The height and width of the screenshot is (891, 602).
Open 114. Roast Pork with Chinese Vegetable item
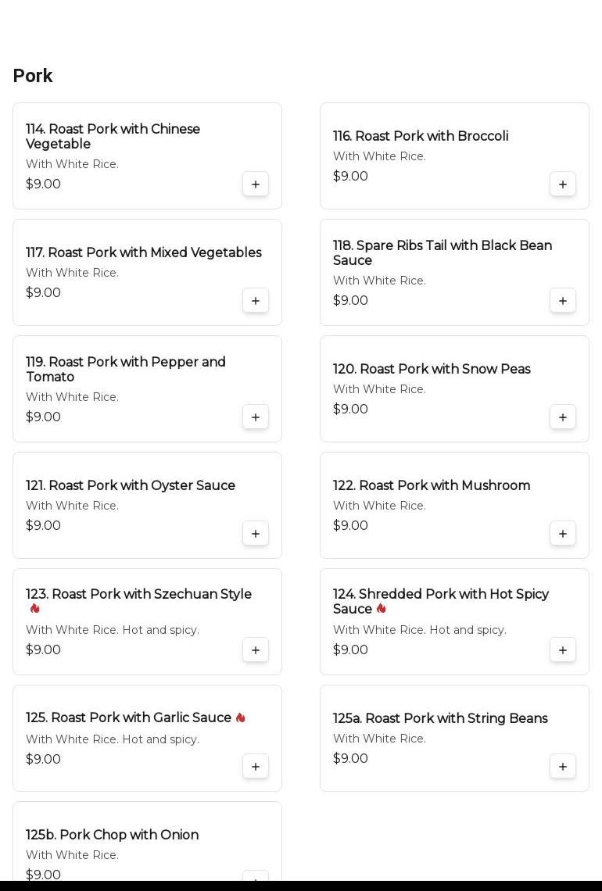point(113,137)
